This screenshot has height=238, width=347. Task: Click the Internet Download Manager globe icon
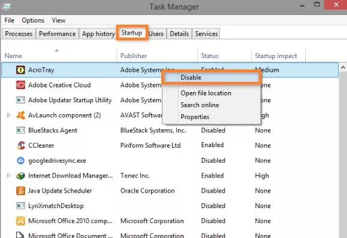click(20, 176)
